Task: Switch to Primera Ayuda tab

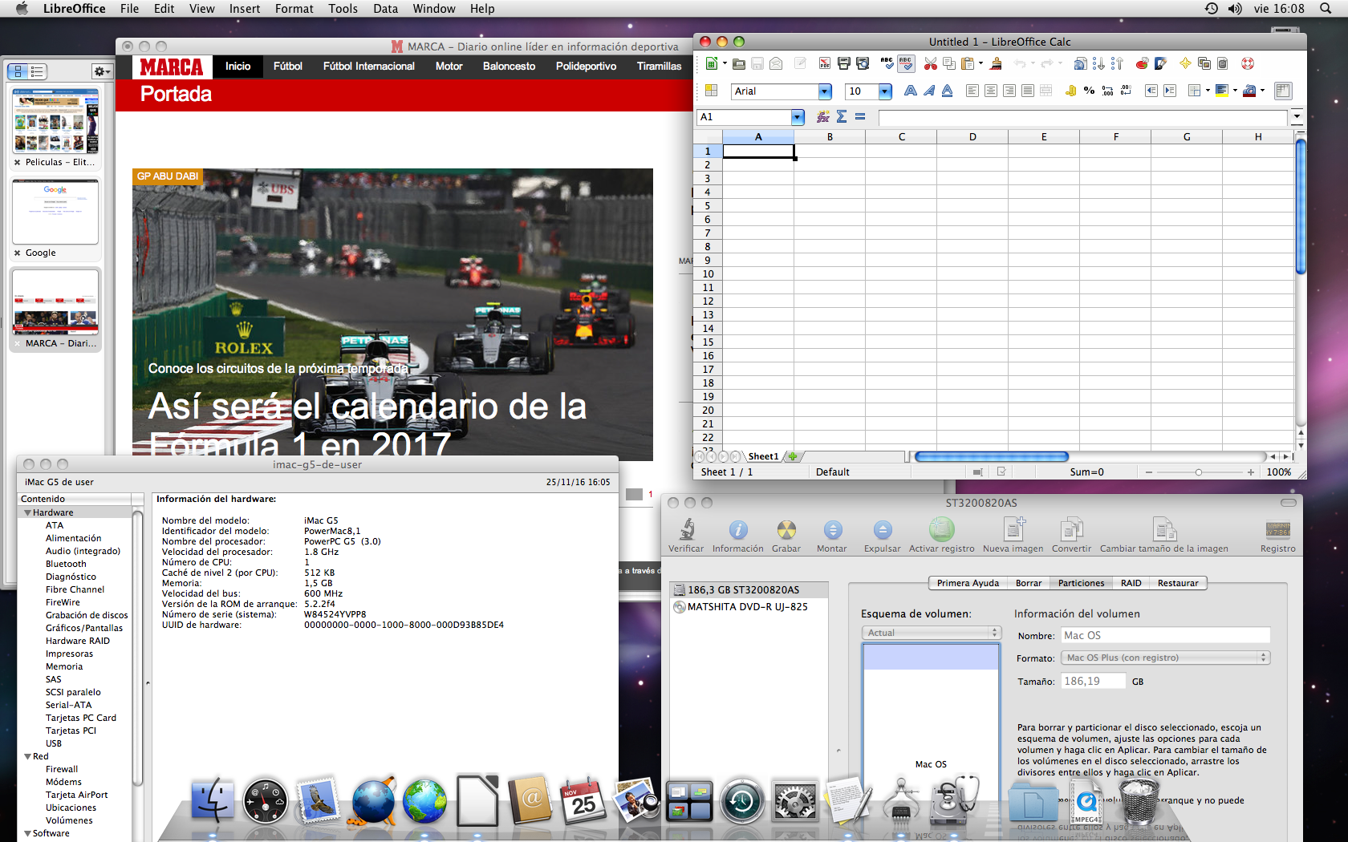Action: (968, 583)
